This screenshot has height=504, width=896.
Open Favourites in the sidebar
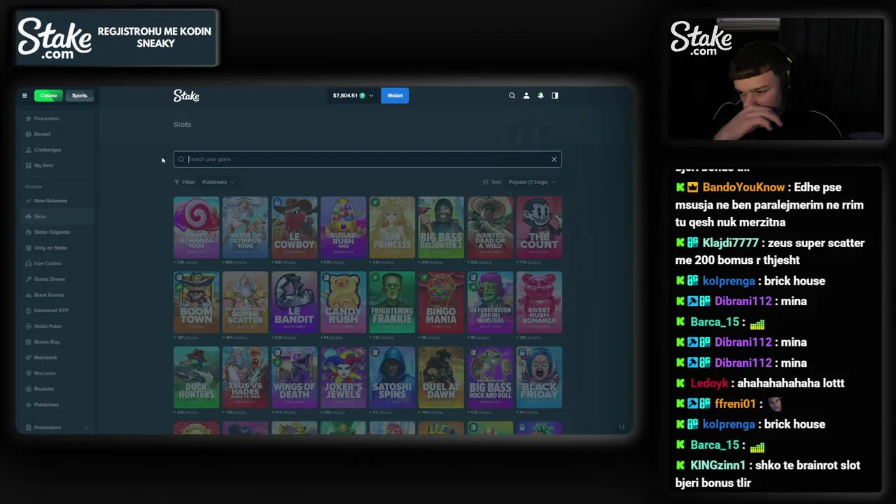(x=42, y=118)
